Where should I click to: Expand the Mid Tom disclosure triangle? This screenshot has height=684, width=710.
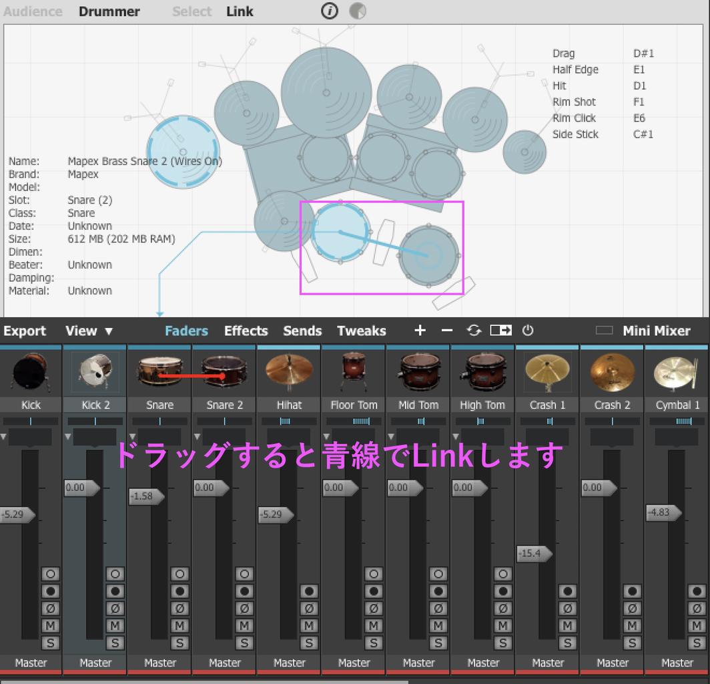click(x=391, y=437)
